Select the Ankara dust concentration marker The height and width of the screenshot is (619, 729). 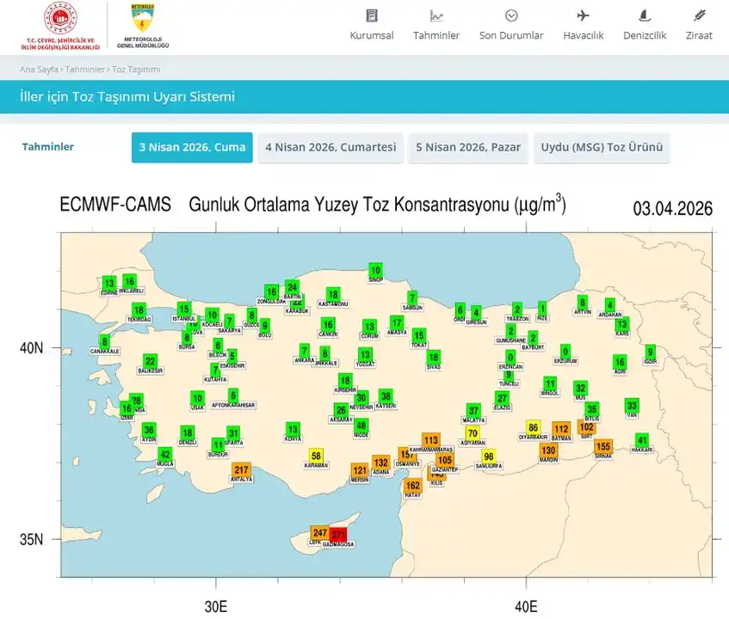[x=303, y=351]
